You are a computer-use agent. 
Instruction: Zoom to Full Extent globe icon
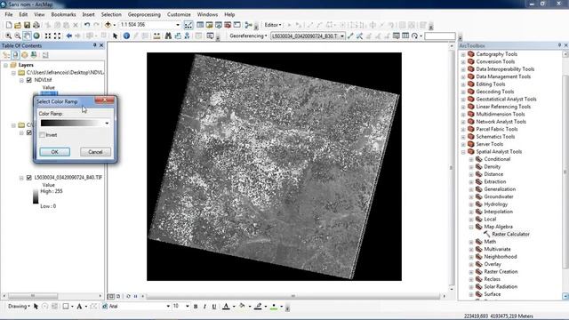pos(36,36)
